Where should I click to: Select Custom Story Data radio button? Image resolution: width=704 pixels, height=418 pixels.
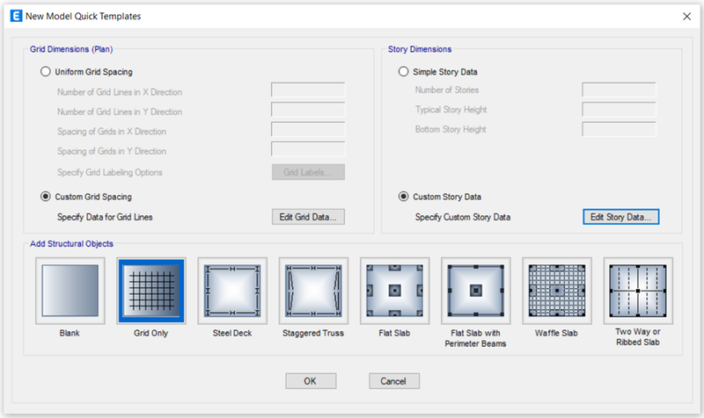[404, 197]
